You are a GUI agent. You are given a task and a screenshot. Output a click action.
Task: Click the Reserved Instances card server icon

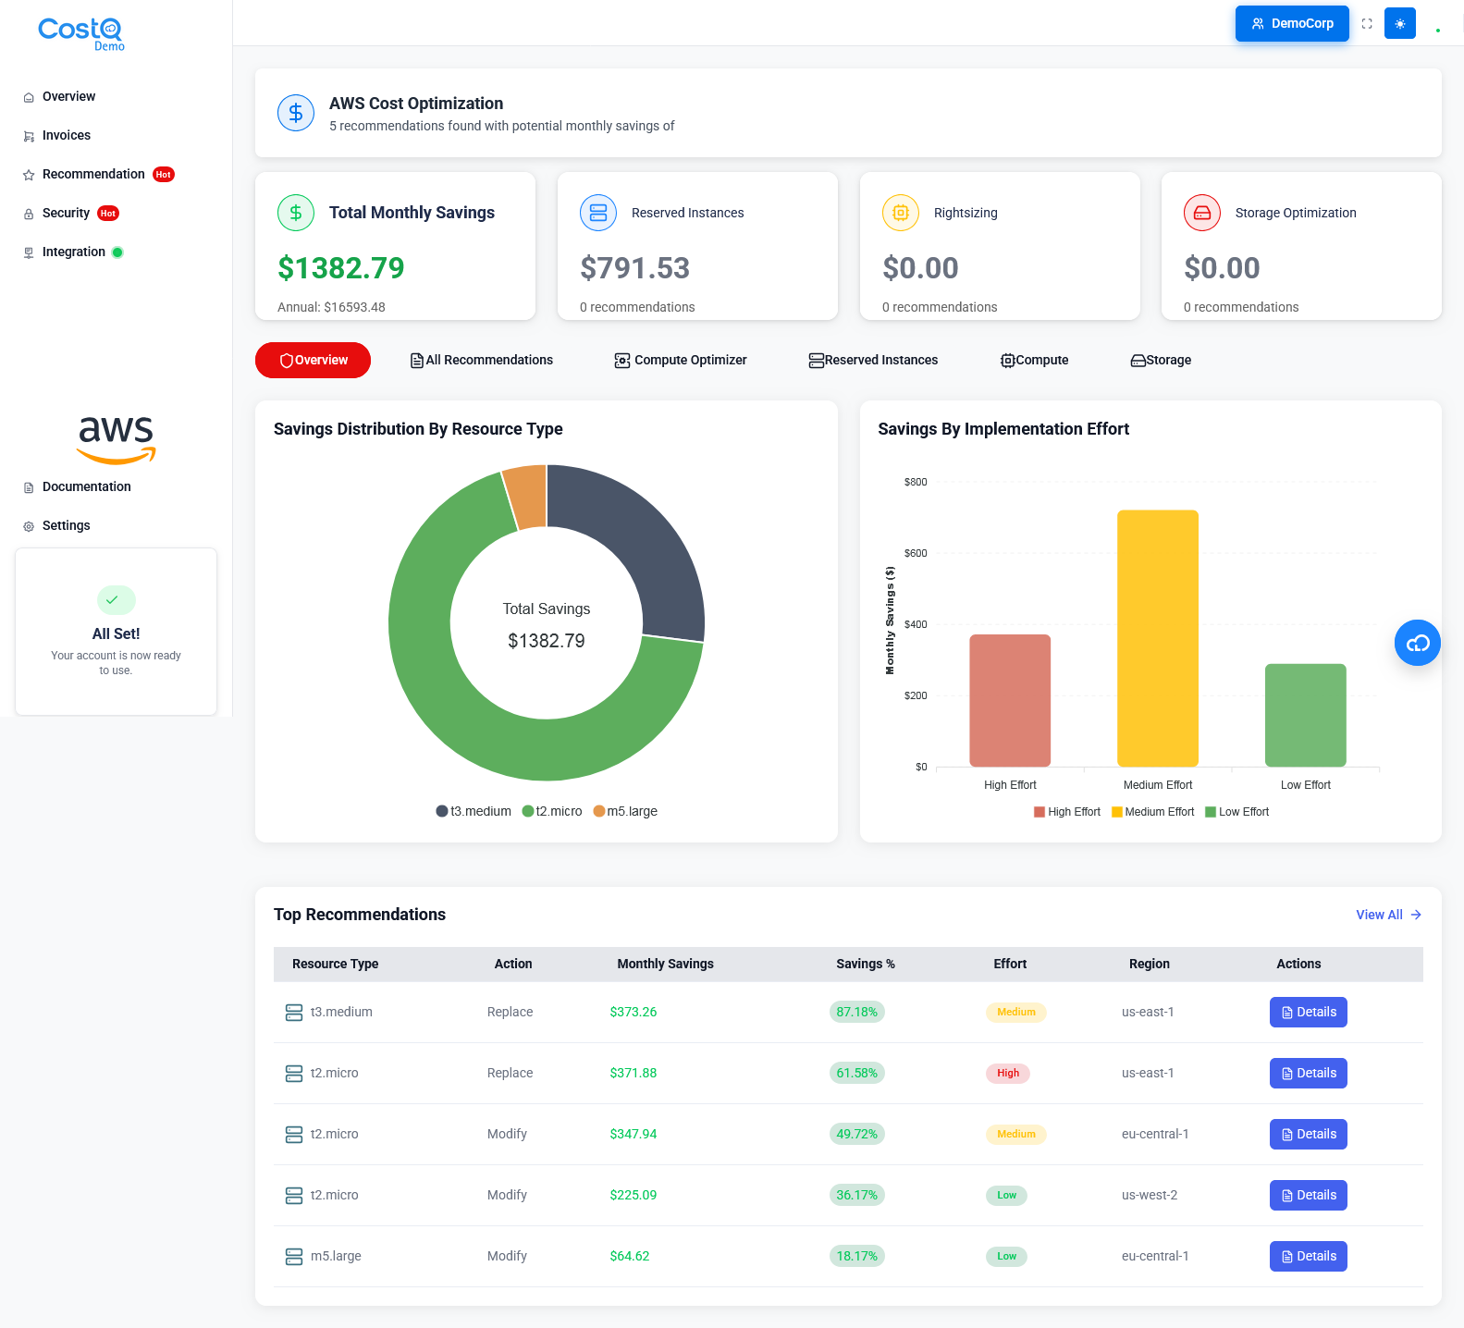point(598,213)
